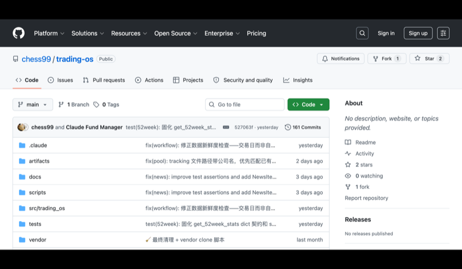Screen dimensions: 462x269
Task: Click the folder icon for scripts
Action: point(22,192)
